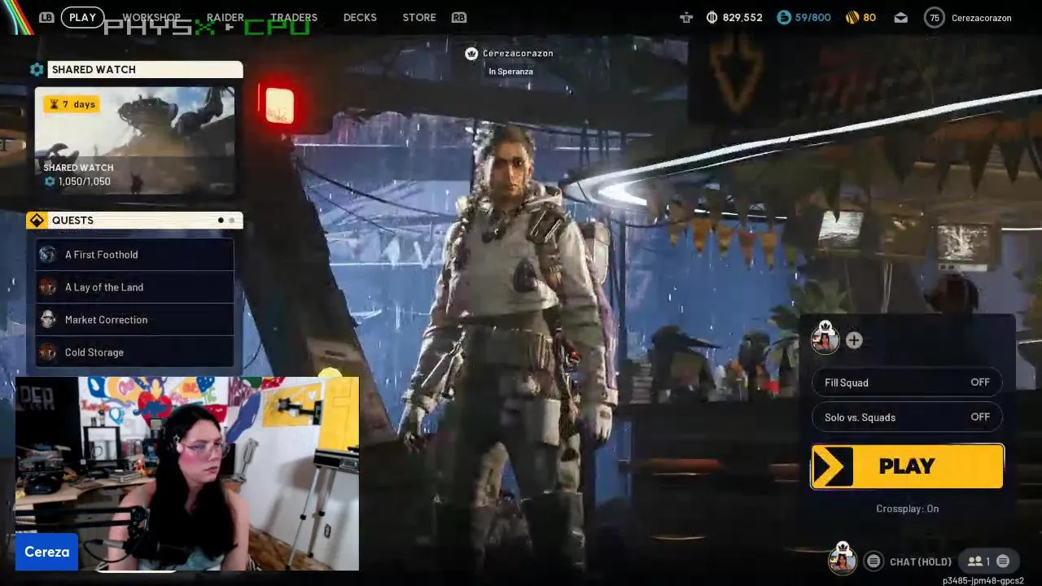
Task: Click the 1,050/1,050 progress text
Action: pyautogui.click(x=84, y=181)
